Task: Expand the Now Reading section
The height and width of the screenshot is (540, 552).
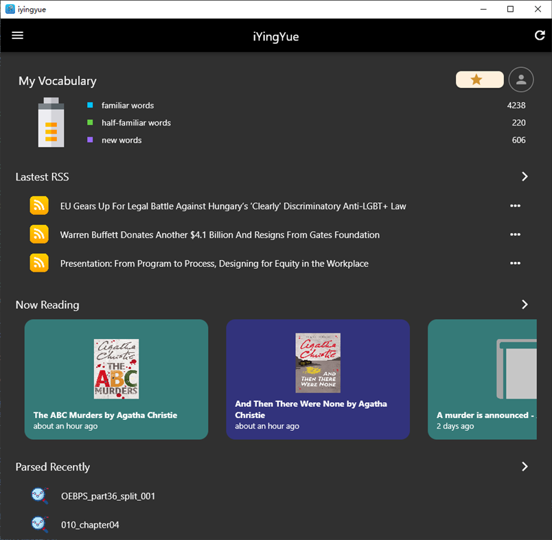Action: [x=525, y=304]
